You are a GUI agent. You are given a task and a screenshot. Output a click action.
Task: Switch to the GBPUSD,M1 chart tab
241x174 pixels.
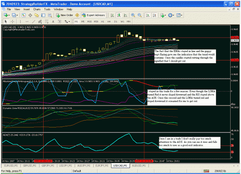click(x=30, y=166)
